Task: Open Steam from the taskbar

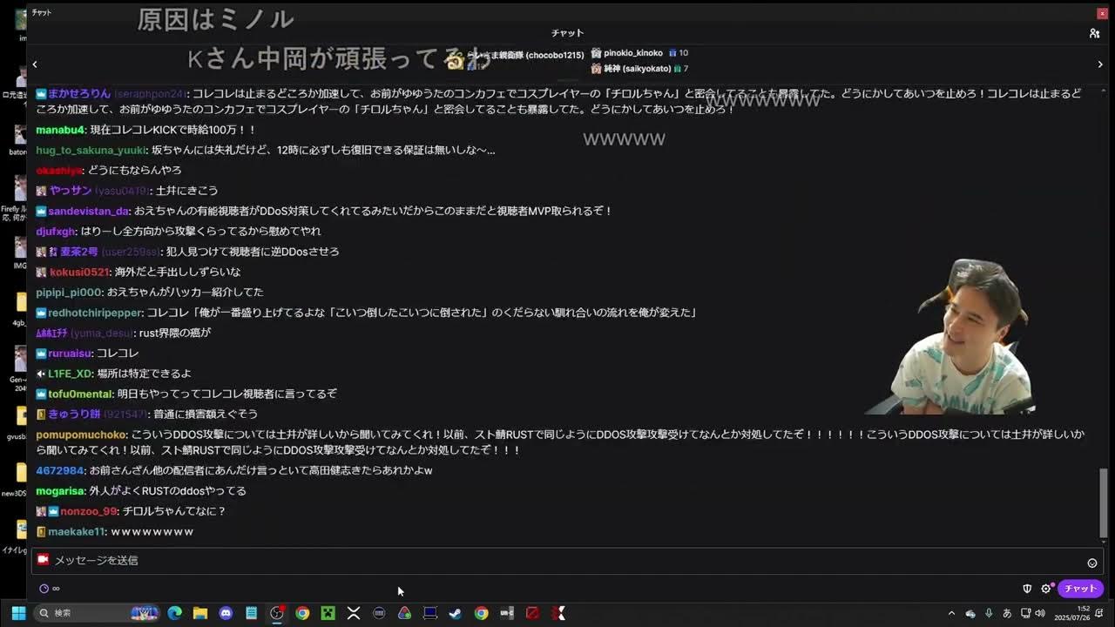Action: [455, 613]
